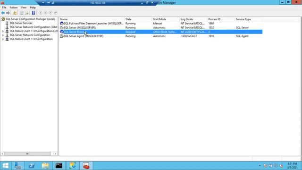Image resolution: width=302 pixels, height=170 pixels.
Task: Open the Help menu
Action: coord(33,8)
